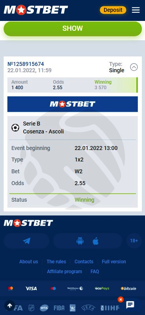
Task: Click the Mostbet banner in bet slip
Action: (x=72, y=104)
